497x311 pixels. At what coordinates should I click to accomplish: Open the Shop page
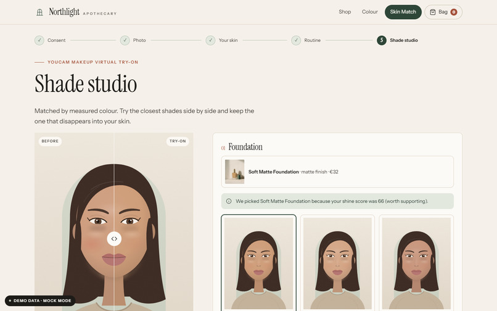pos(345,12)
